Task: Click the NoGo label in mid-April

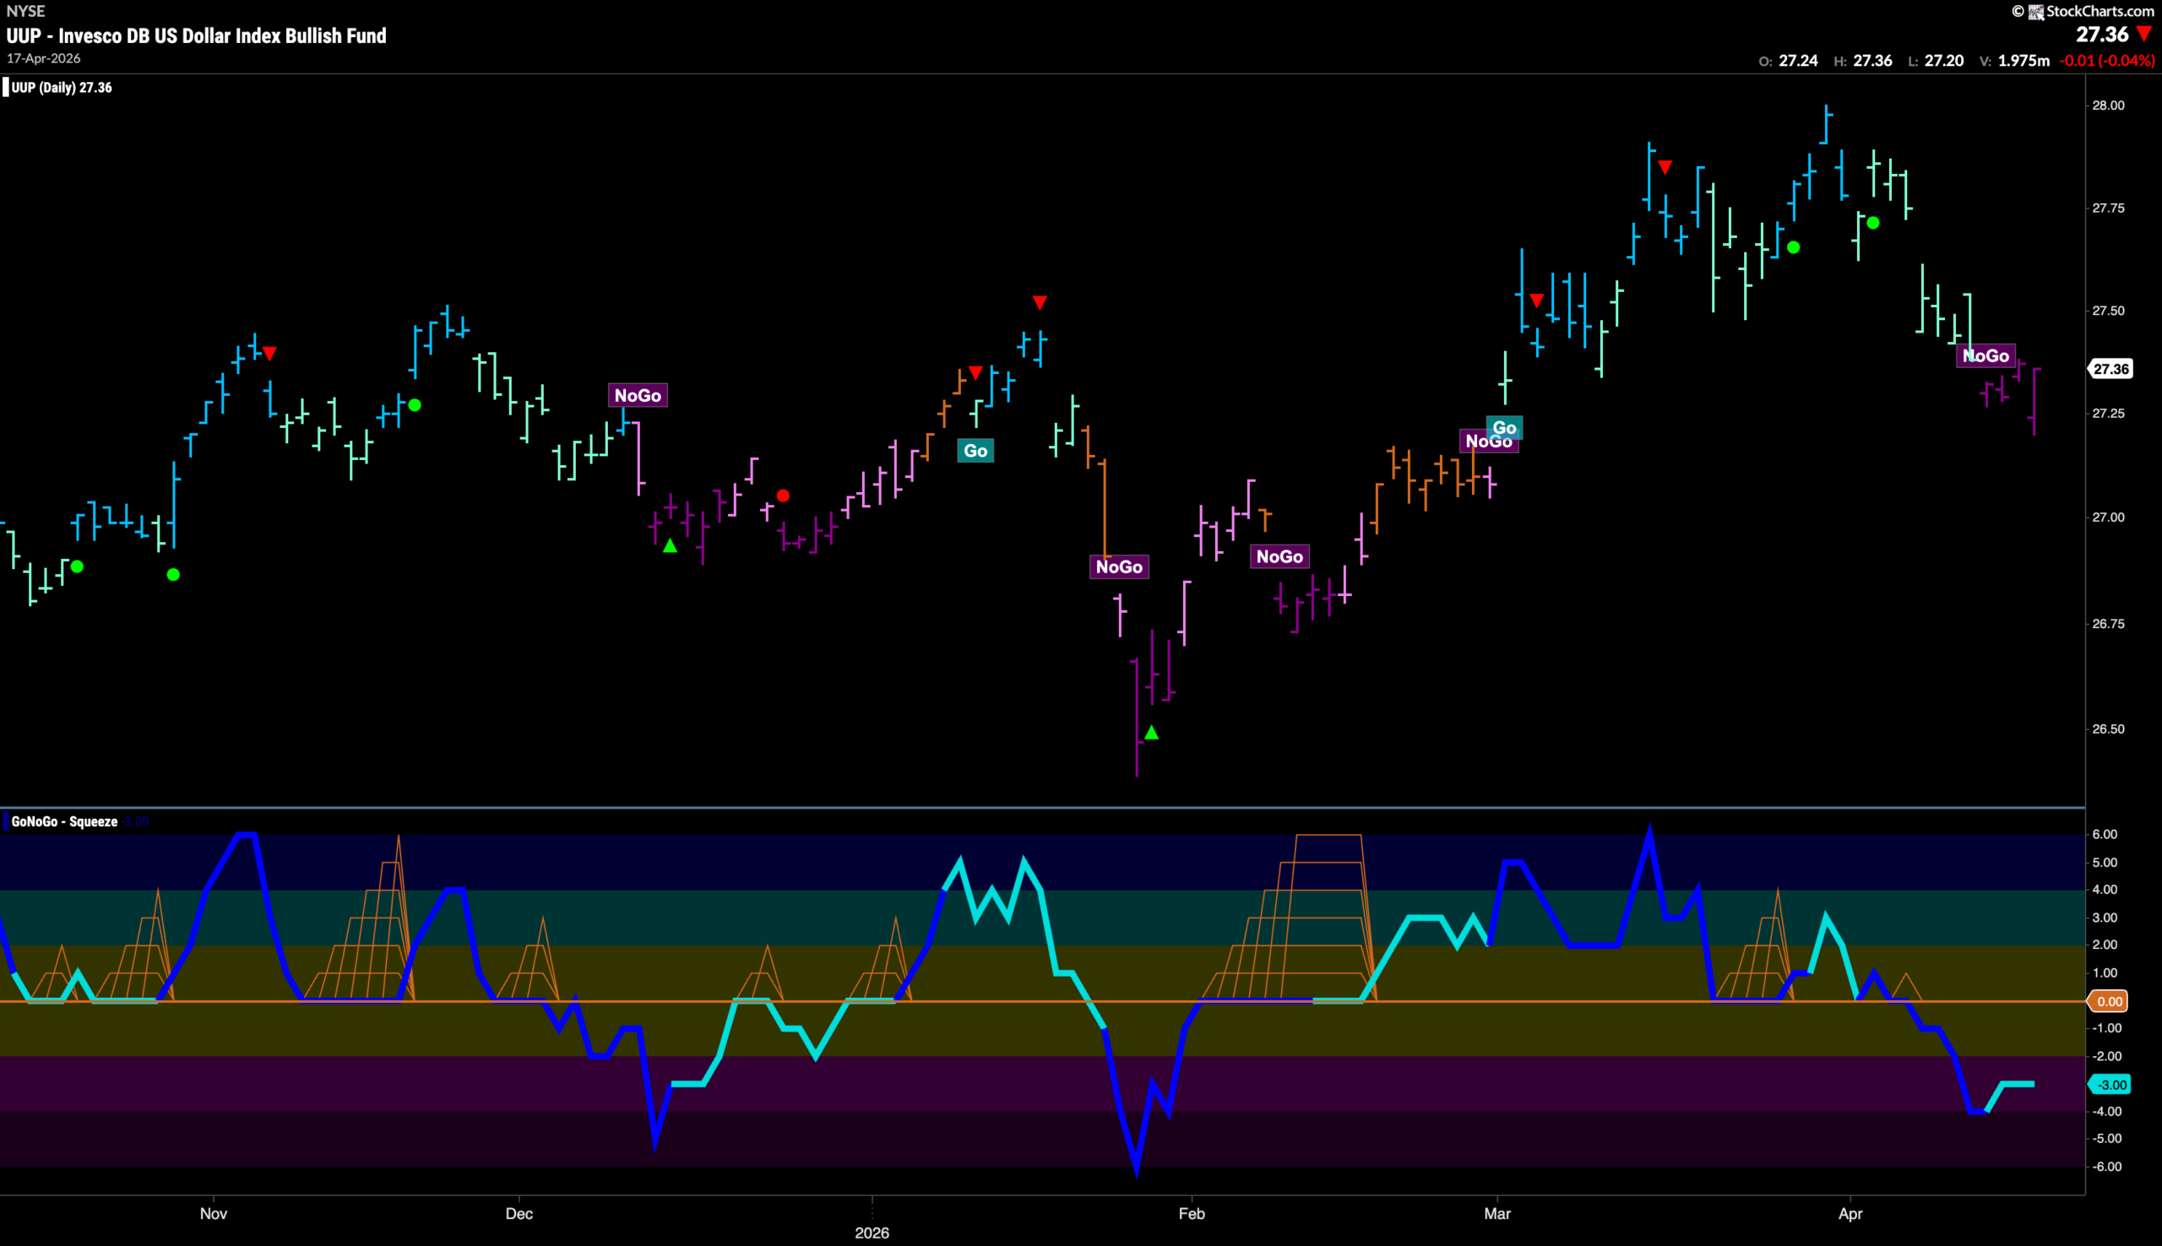Action: pyautogui.click(x=1986, y=356)
